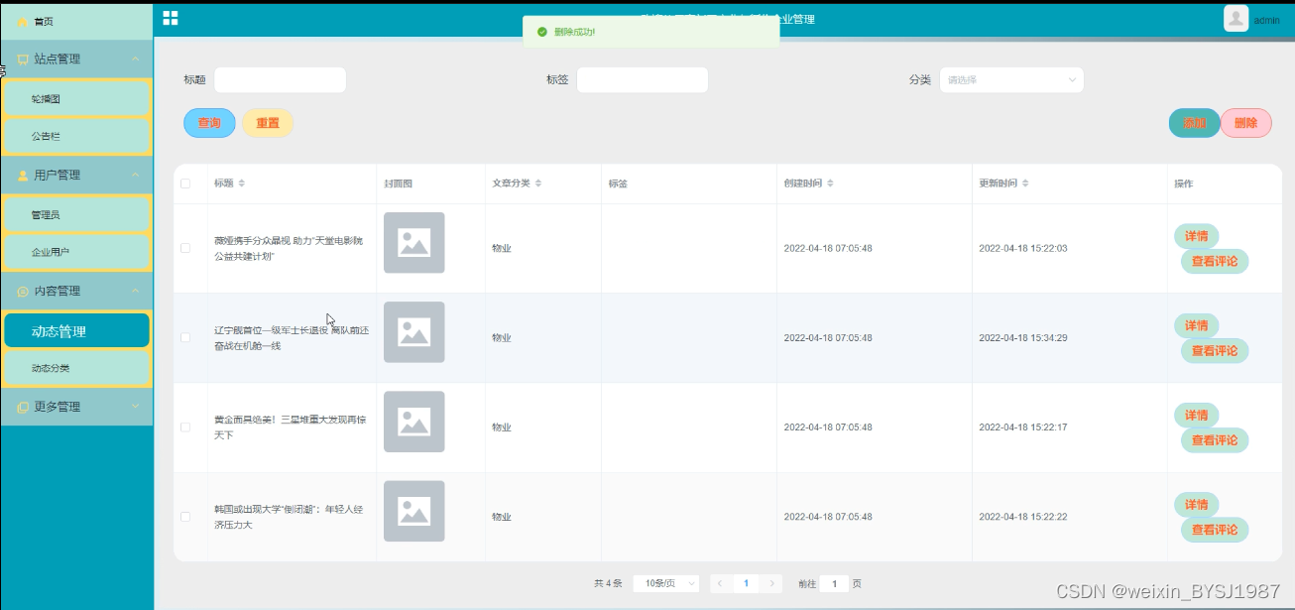Open the 分类 请选择 dropdown
Image resolution: width=1295 pixels, height=610 pixels.
pyautogui.click(x=1011, y=80)
